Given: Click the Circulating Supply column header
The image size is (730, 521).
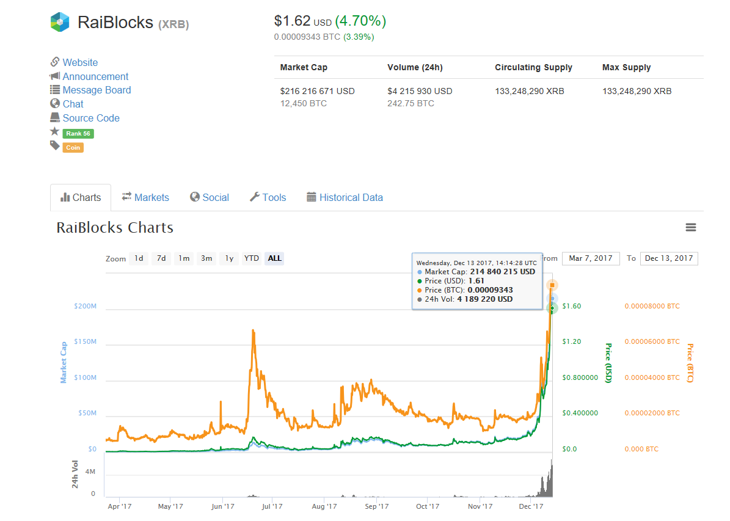Looking at the screenshot, I should point(533,68).
